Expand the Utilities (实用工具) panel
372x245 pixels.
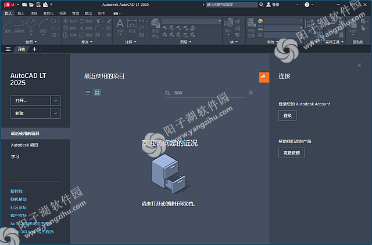[335, 42]
